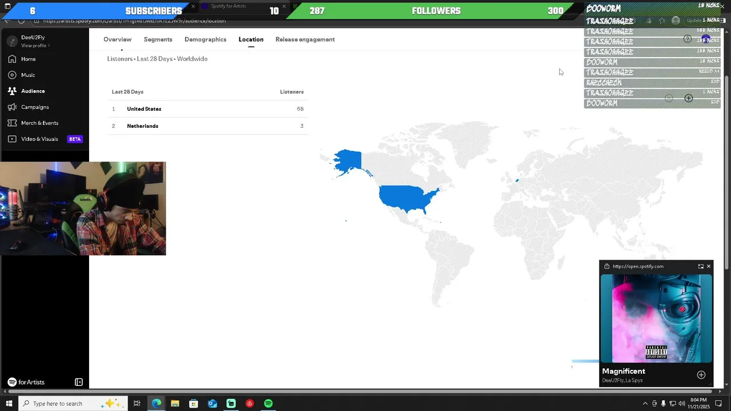The height and width of the screenshot is (411, 731).
Task: Open the La Spys artist link
Action: click(x=634, y=381)
